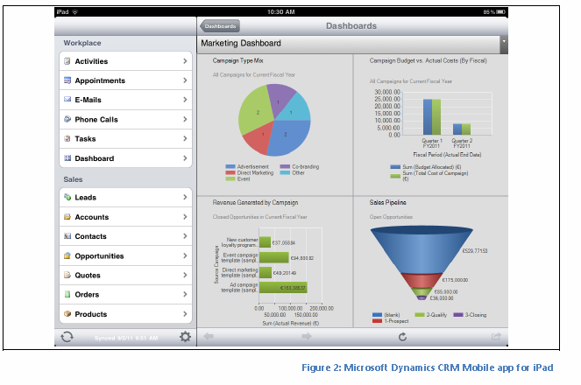Open settings gear in sidebar footer

pos(185,337)
